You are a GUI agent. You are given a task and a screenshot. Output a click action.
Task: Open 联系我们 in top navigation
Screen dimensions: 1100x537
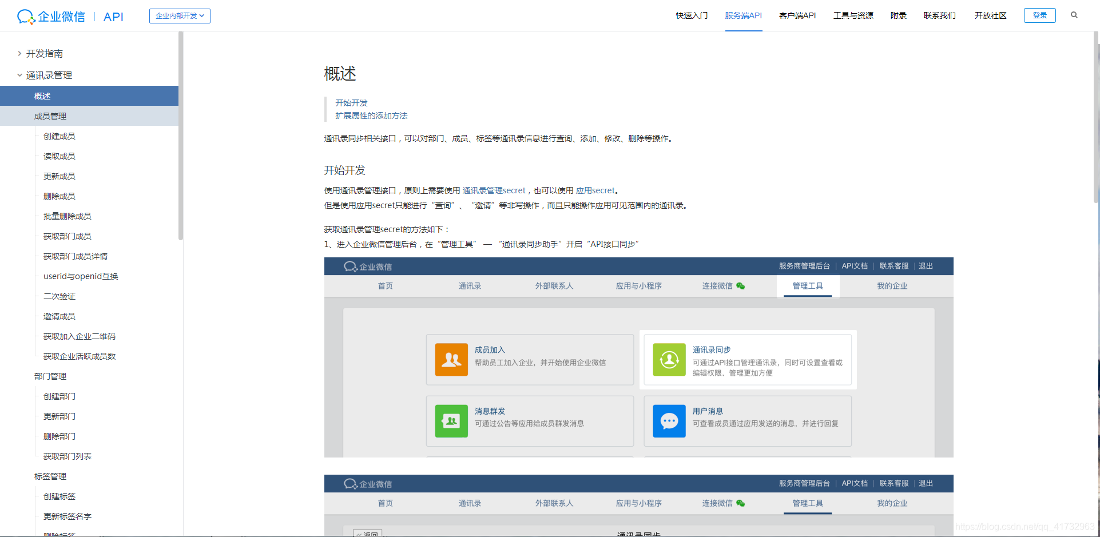tap(939, 15)
